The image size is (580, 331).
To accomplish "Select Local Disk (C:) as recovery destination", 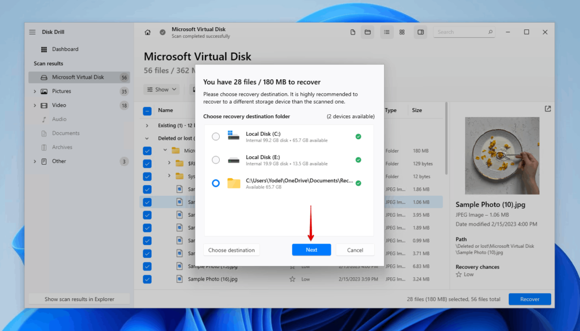I will coord(216,136).
